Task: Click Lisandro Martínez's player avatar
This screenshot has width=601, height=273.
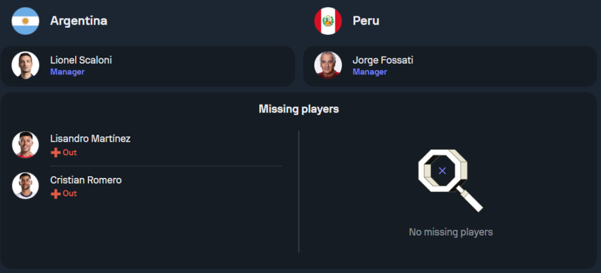Action: click(25, 145)
